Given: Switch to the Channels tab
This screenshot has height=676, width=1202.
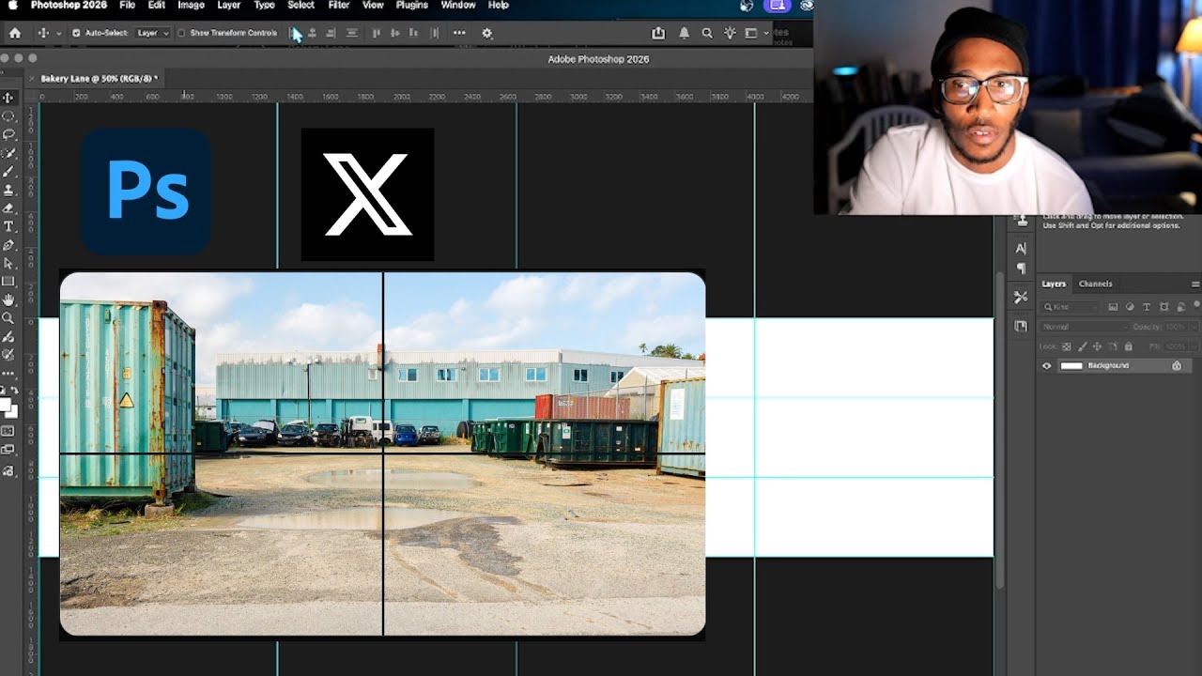Looking at the screenshot, I should point(1095,284).
